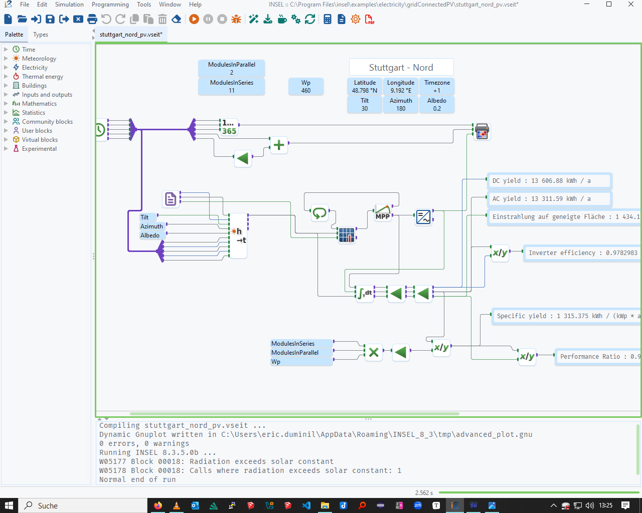Click the eraser icon in the toolbar
The width and height of the screenshot is (642, 513).
[x=177, y=20]
